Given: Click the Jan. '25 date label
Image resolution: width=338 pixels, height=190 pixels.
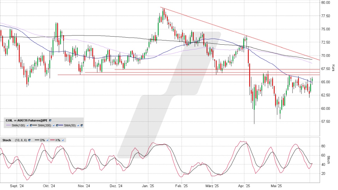Looking at the screenshot, I should pos(148,186).
